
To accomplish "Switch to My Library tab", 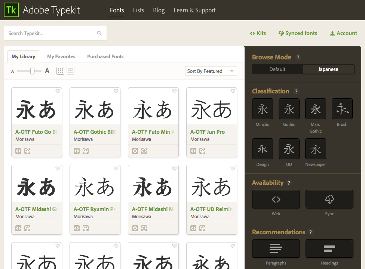I will pyautogui.click(x=23, y=56).
